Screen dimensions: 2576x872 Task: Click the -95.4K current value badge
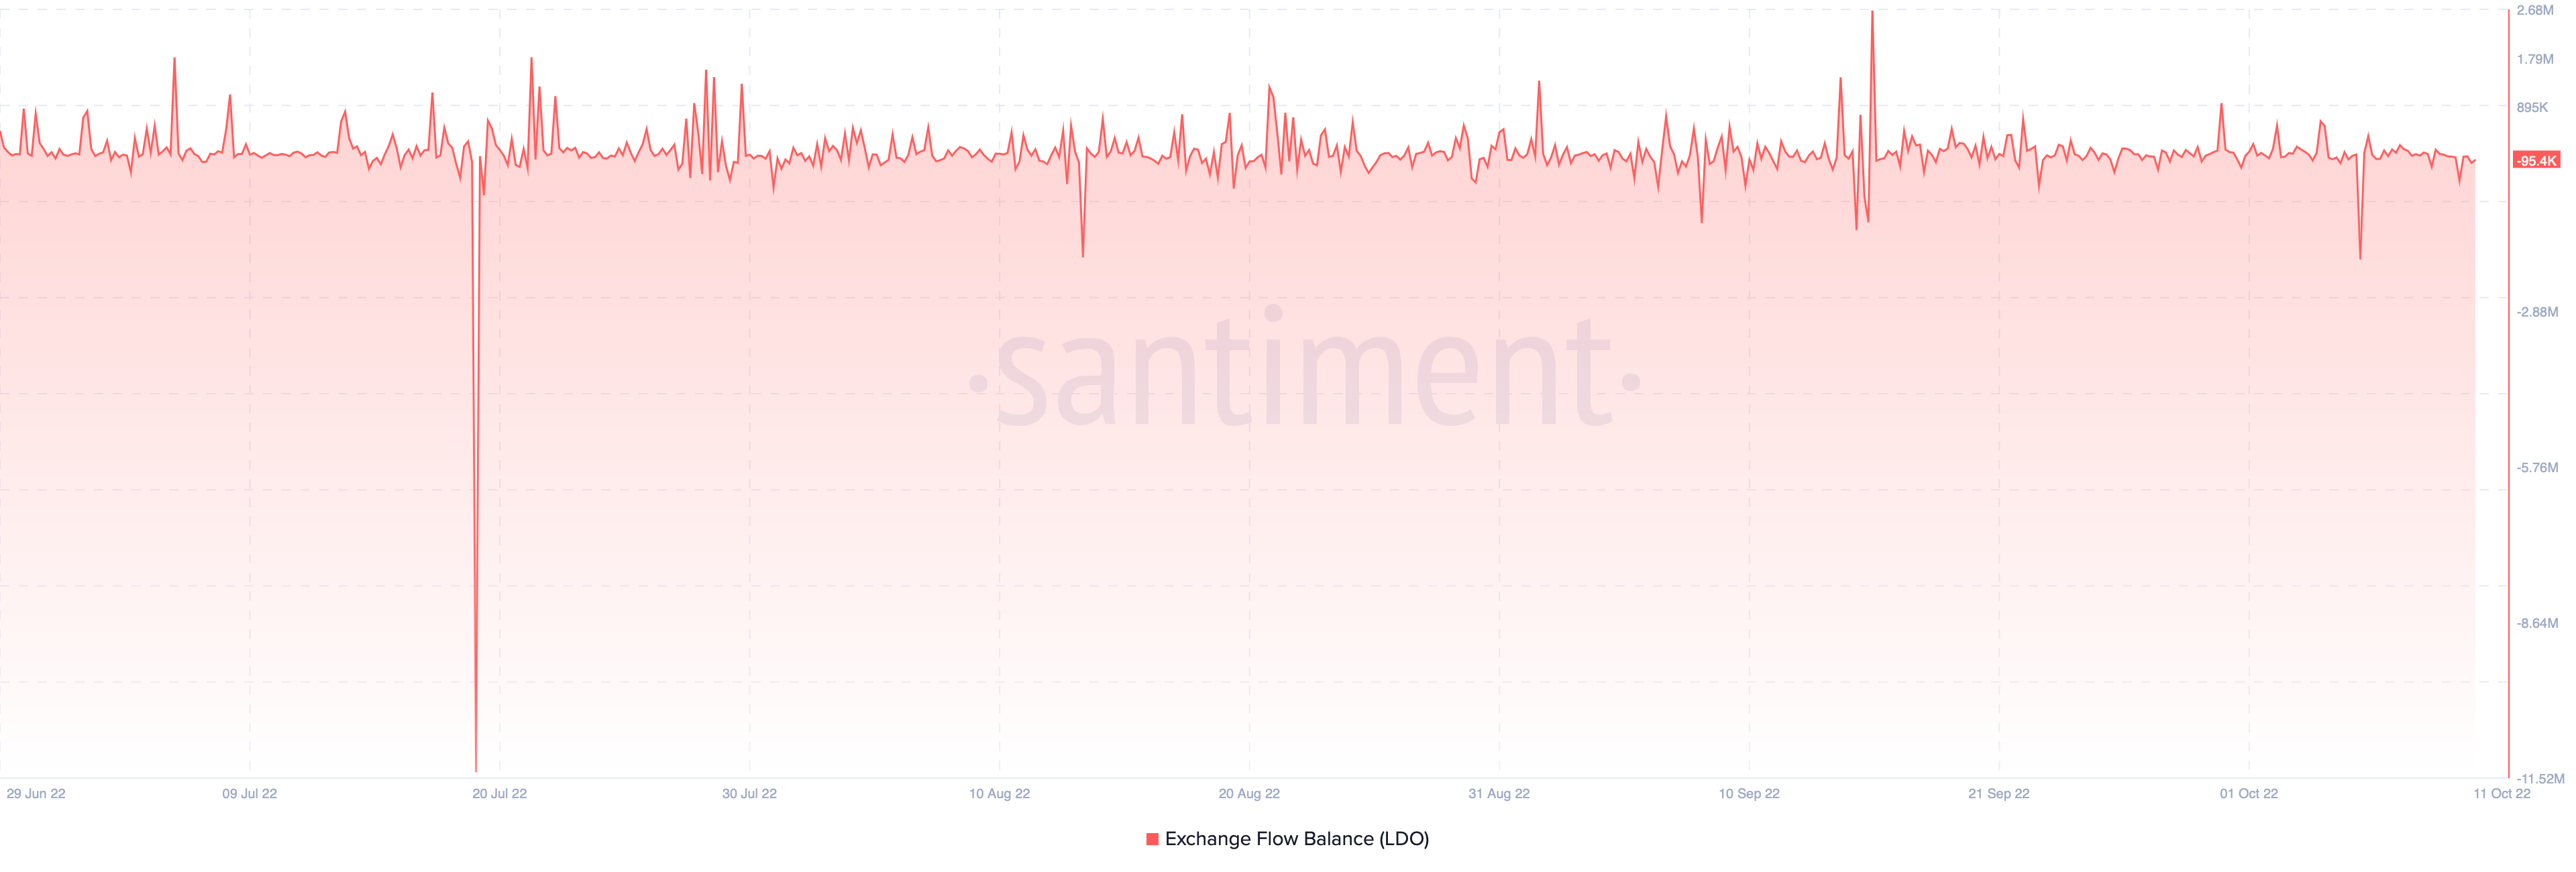click(2537, 160)
